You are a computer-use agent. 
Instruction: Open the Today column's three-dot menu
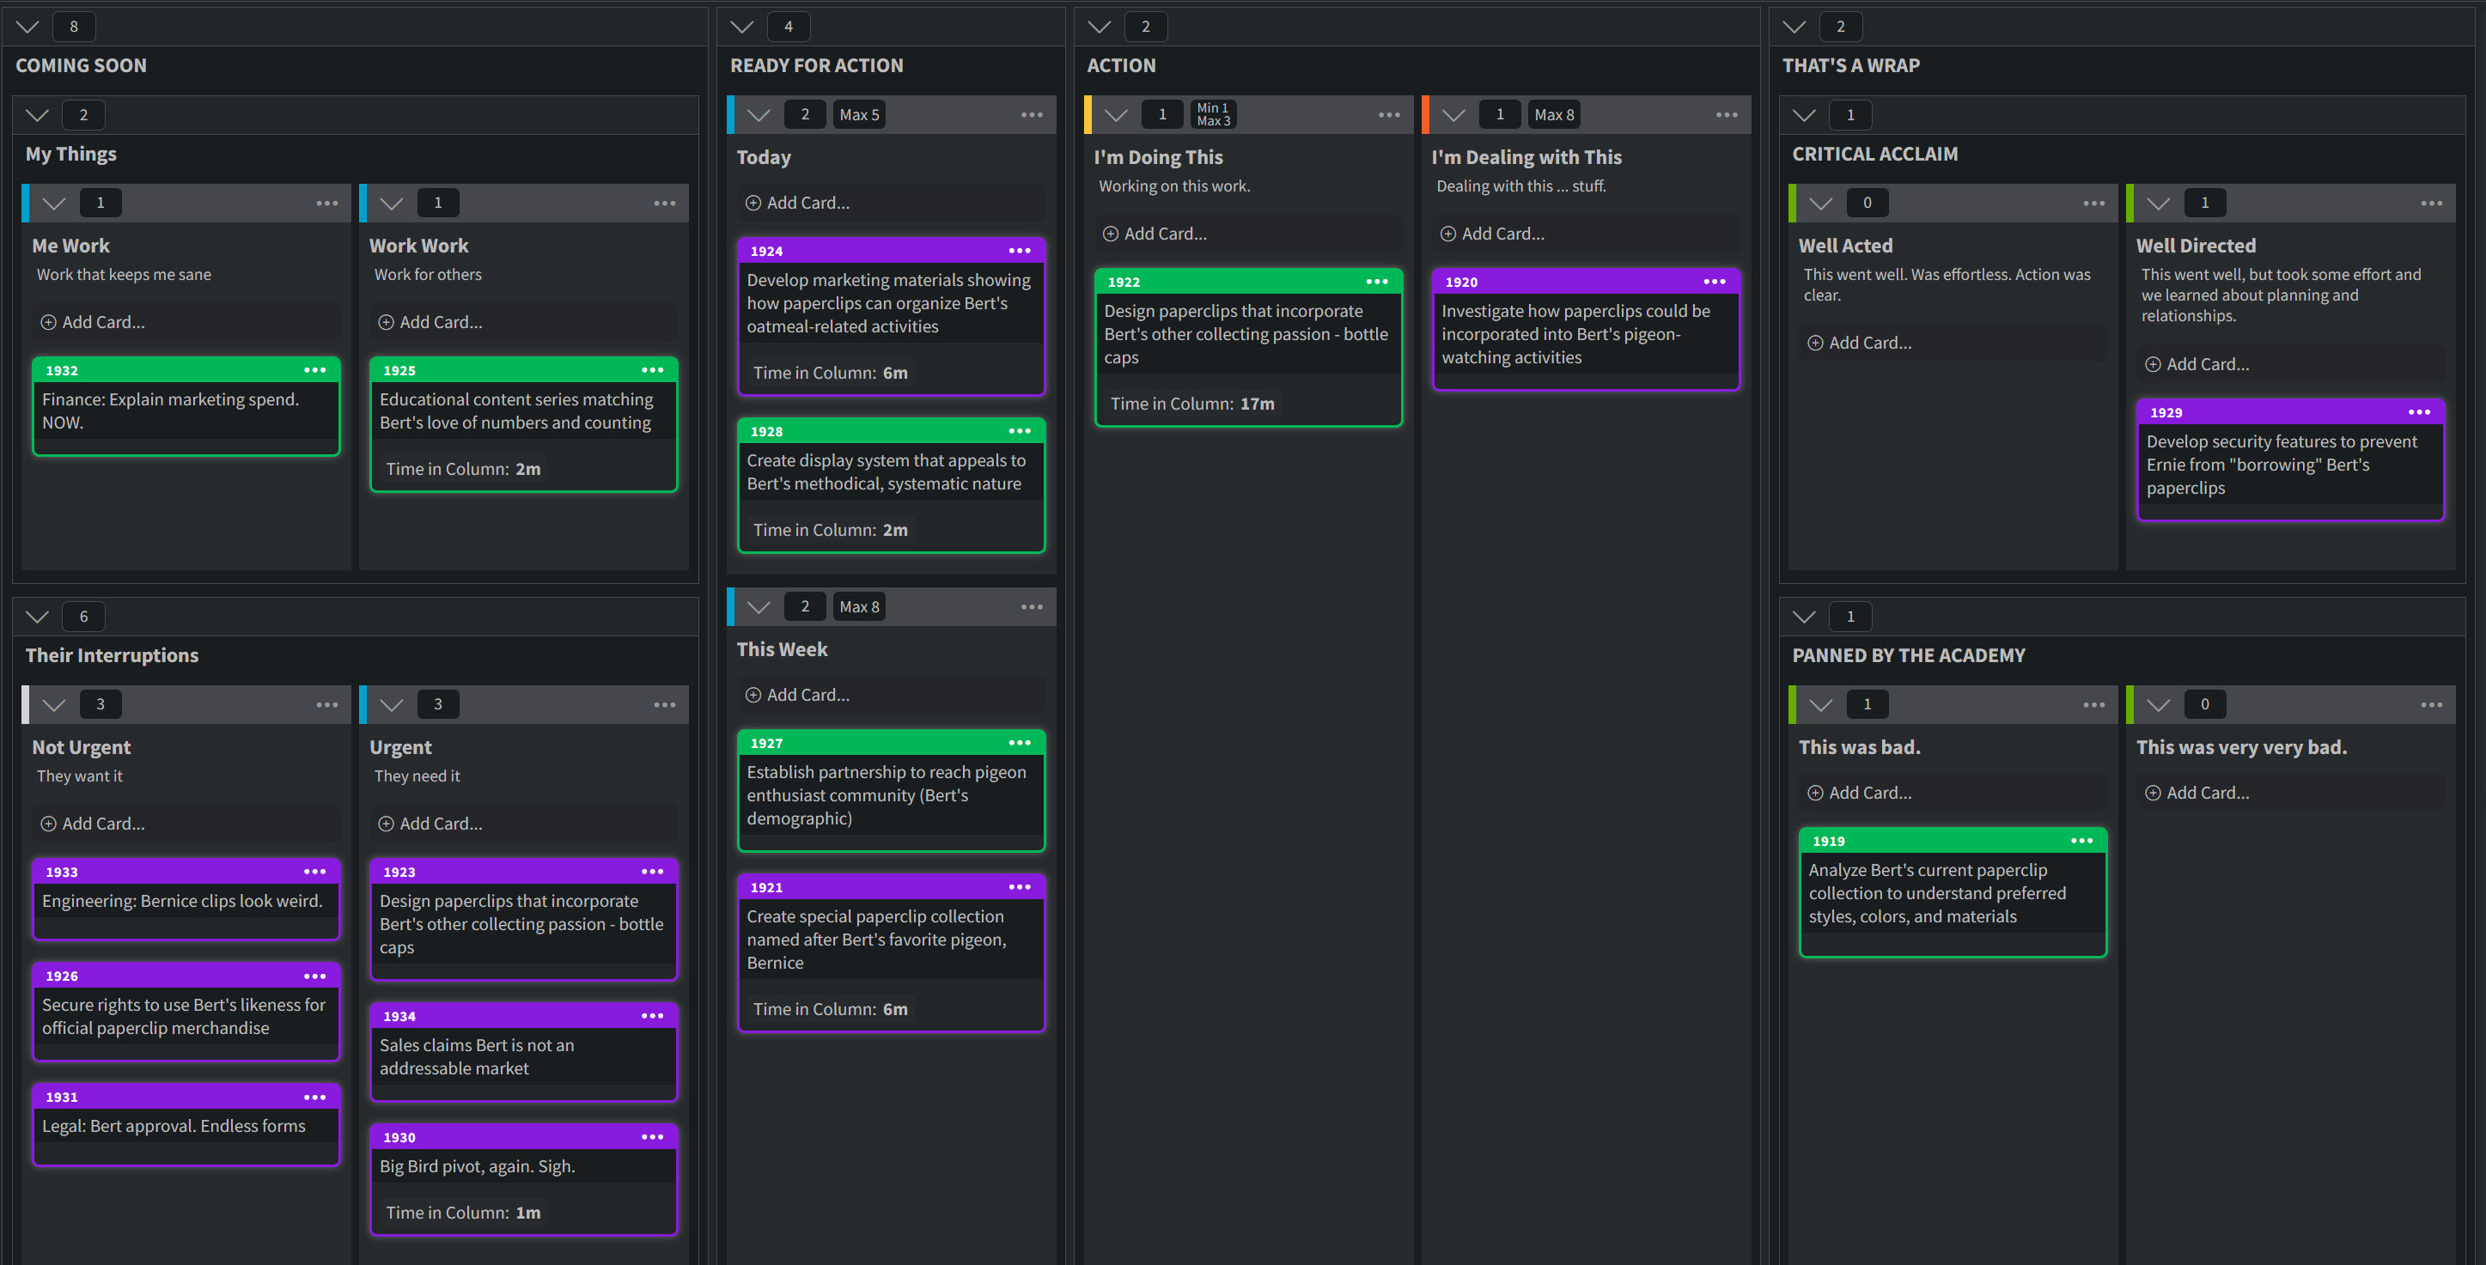(x=1032, y=115)
